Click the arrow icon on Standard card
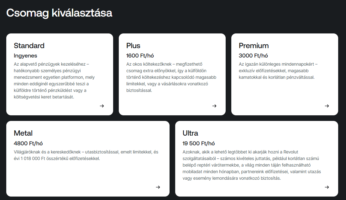This screenshot has height=200, width=346. coord(102,106)
